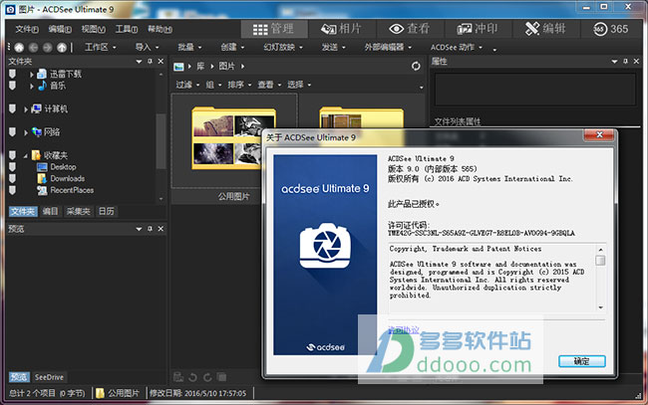648x405 pixels.
Task: Click the copyright notice scrollbar down arrow
Action: 600,307
